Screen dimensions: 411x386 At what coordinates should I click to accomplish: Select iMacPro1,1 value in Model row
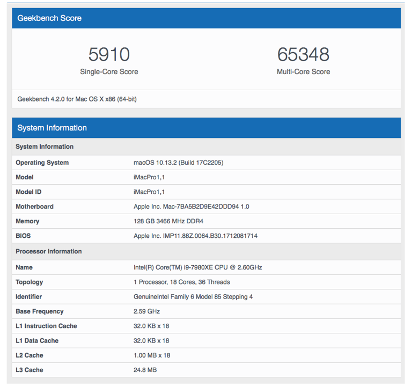click(x=149, y=177)
